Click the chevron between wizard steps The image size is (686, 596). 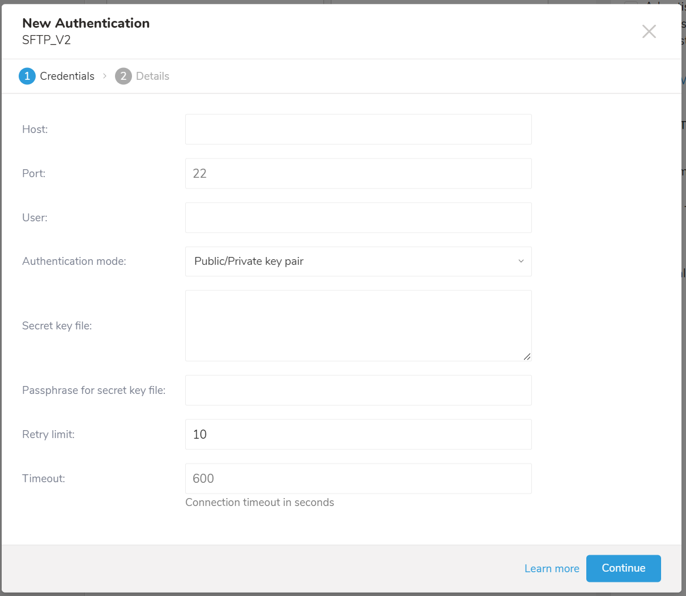(105, 76)
